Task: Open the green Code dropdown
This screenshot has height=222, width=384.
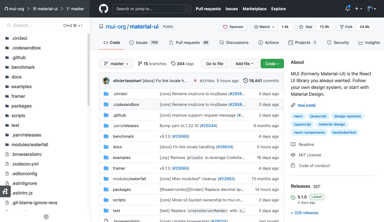Action: point(272,64)
